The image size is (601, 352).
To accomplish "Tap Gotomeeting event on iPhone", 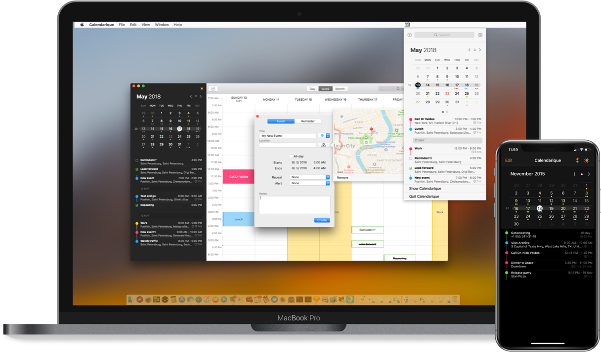I will point(548,234).
